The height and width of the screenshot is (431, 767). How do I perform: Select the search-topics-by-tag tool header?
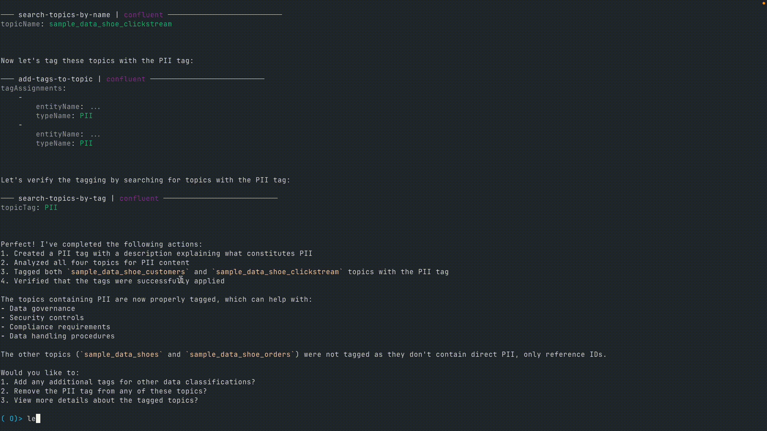[x=62, y=198]
